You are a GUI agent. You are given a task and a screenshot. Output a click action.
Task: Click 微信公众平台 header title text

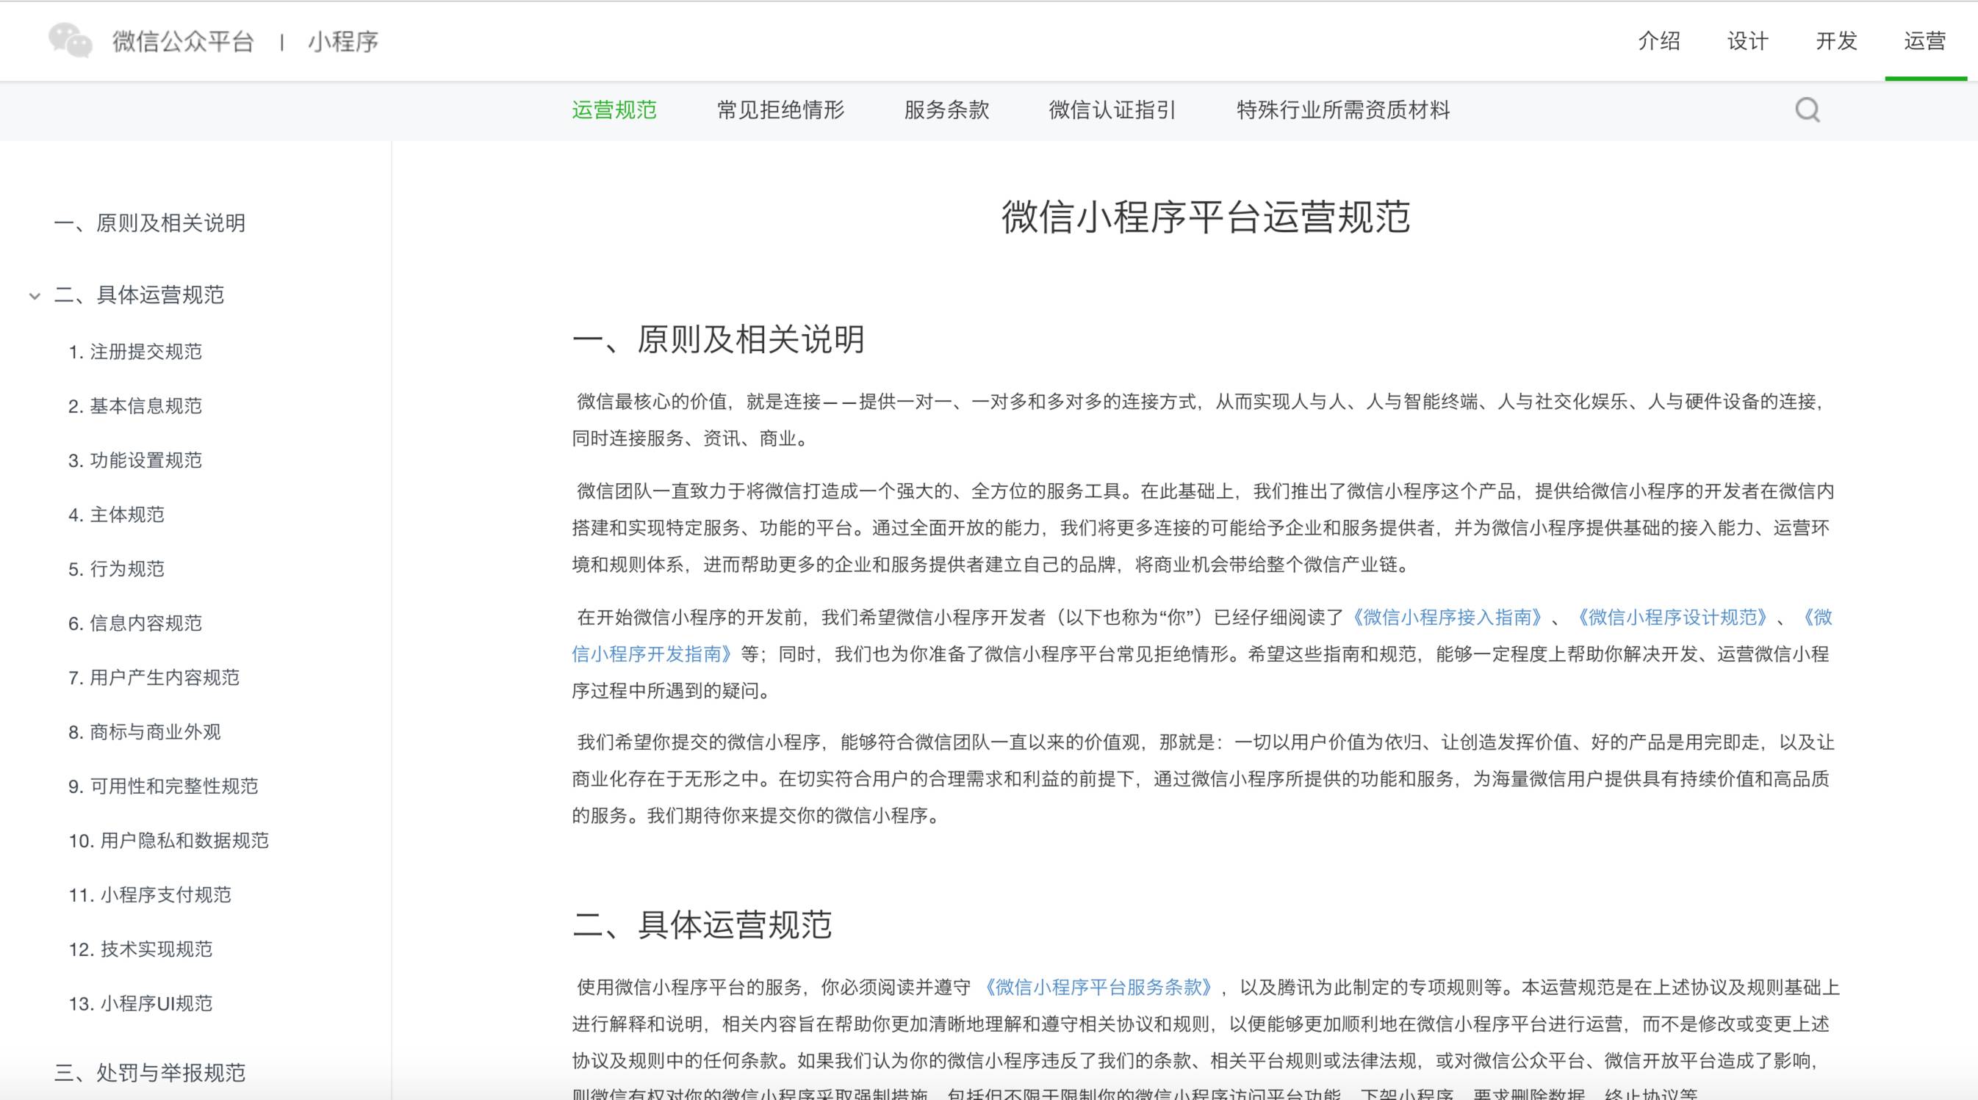[x=183, y=40]
